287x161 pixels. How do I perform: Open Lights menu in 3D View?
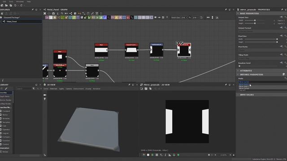61,89
